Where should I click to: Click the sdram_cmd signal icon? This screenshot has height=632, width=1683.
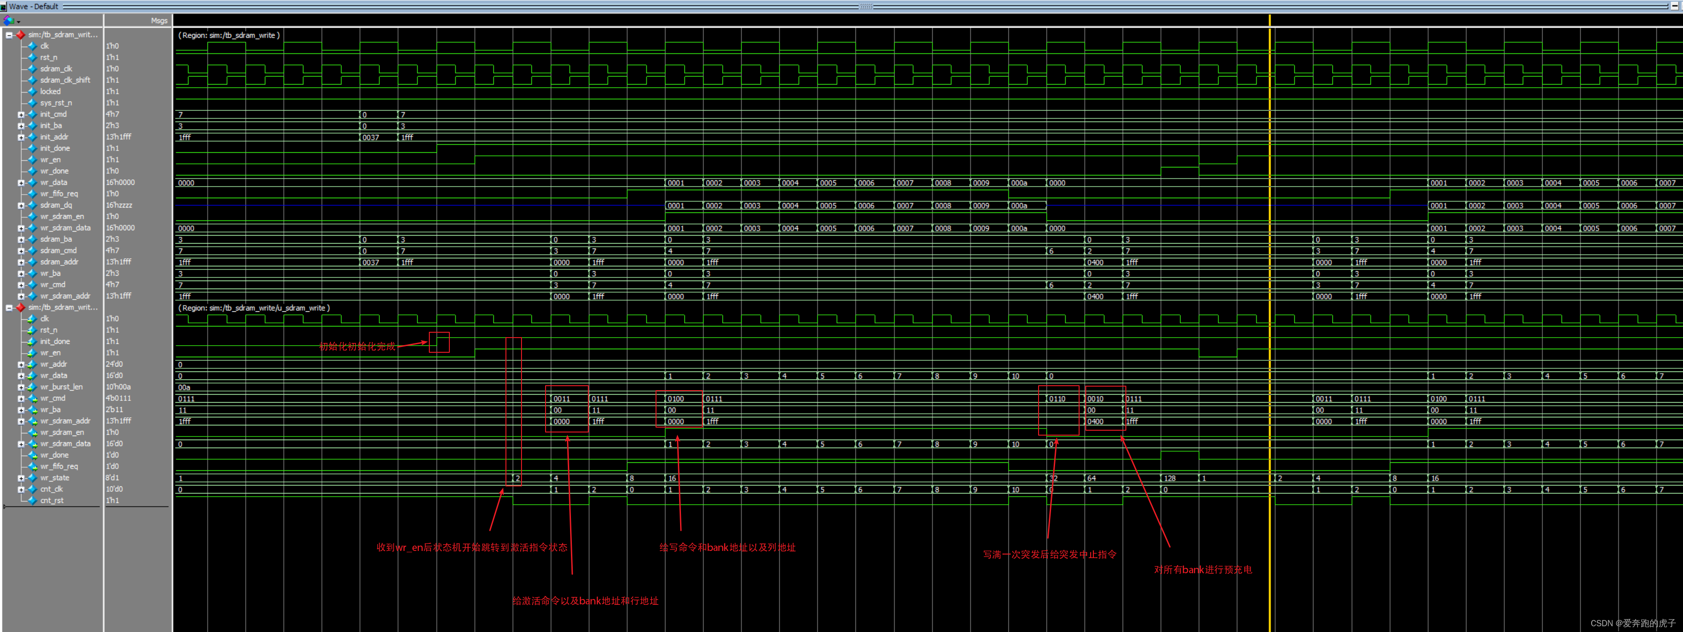(32, 250)
